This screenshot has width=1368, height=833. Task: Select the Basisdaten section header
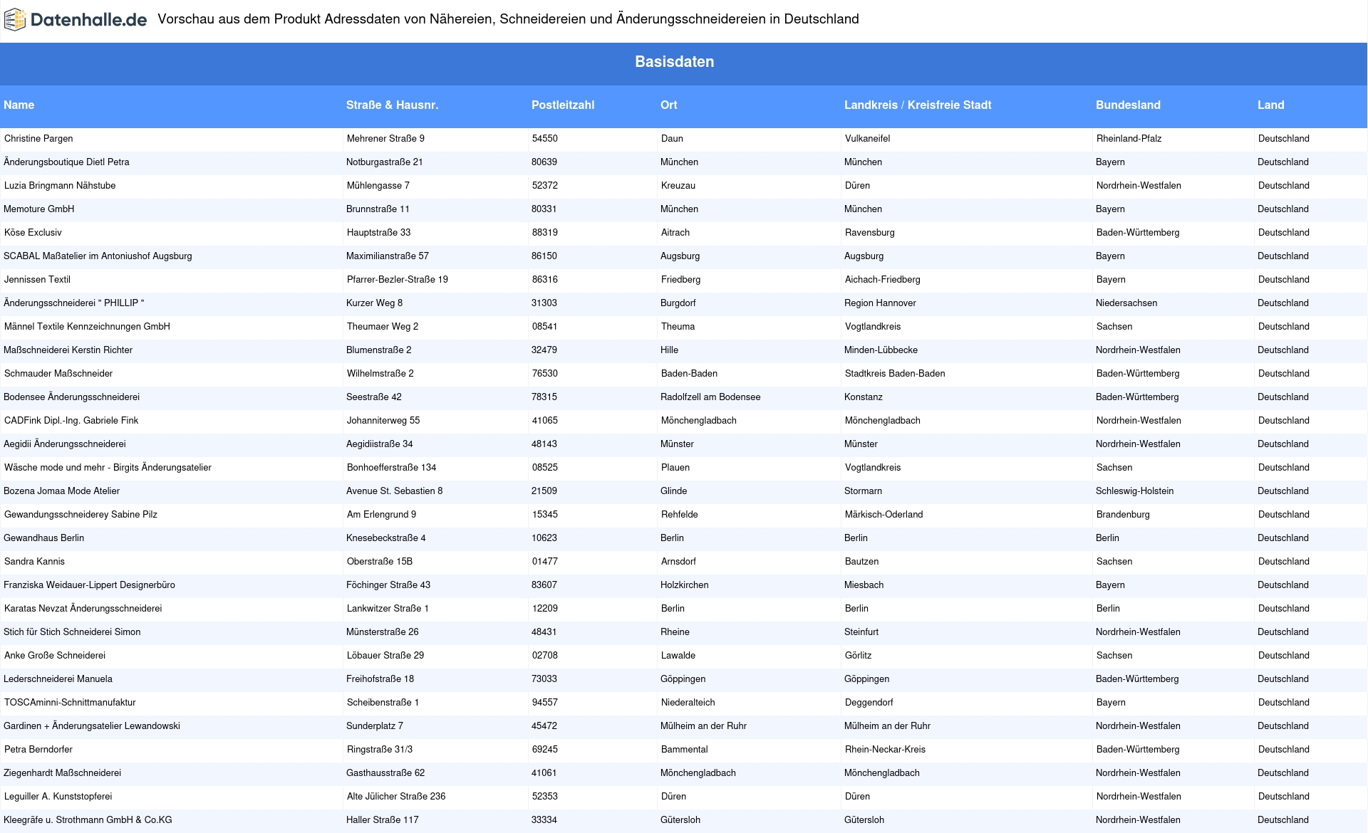click(675, 62)
